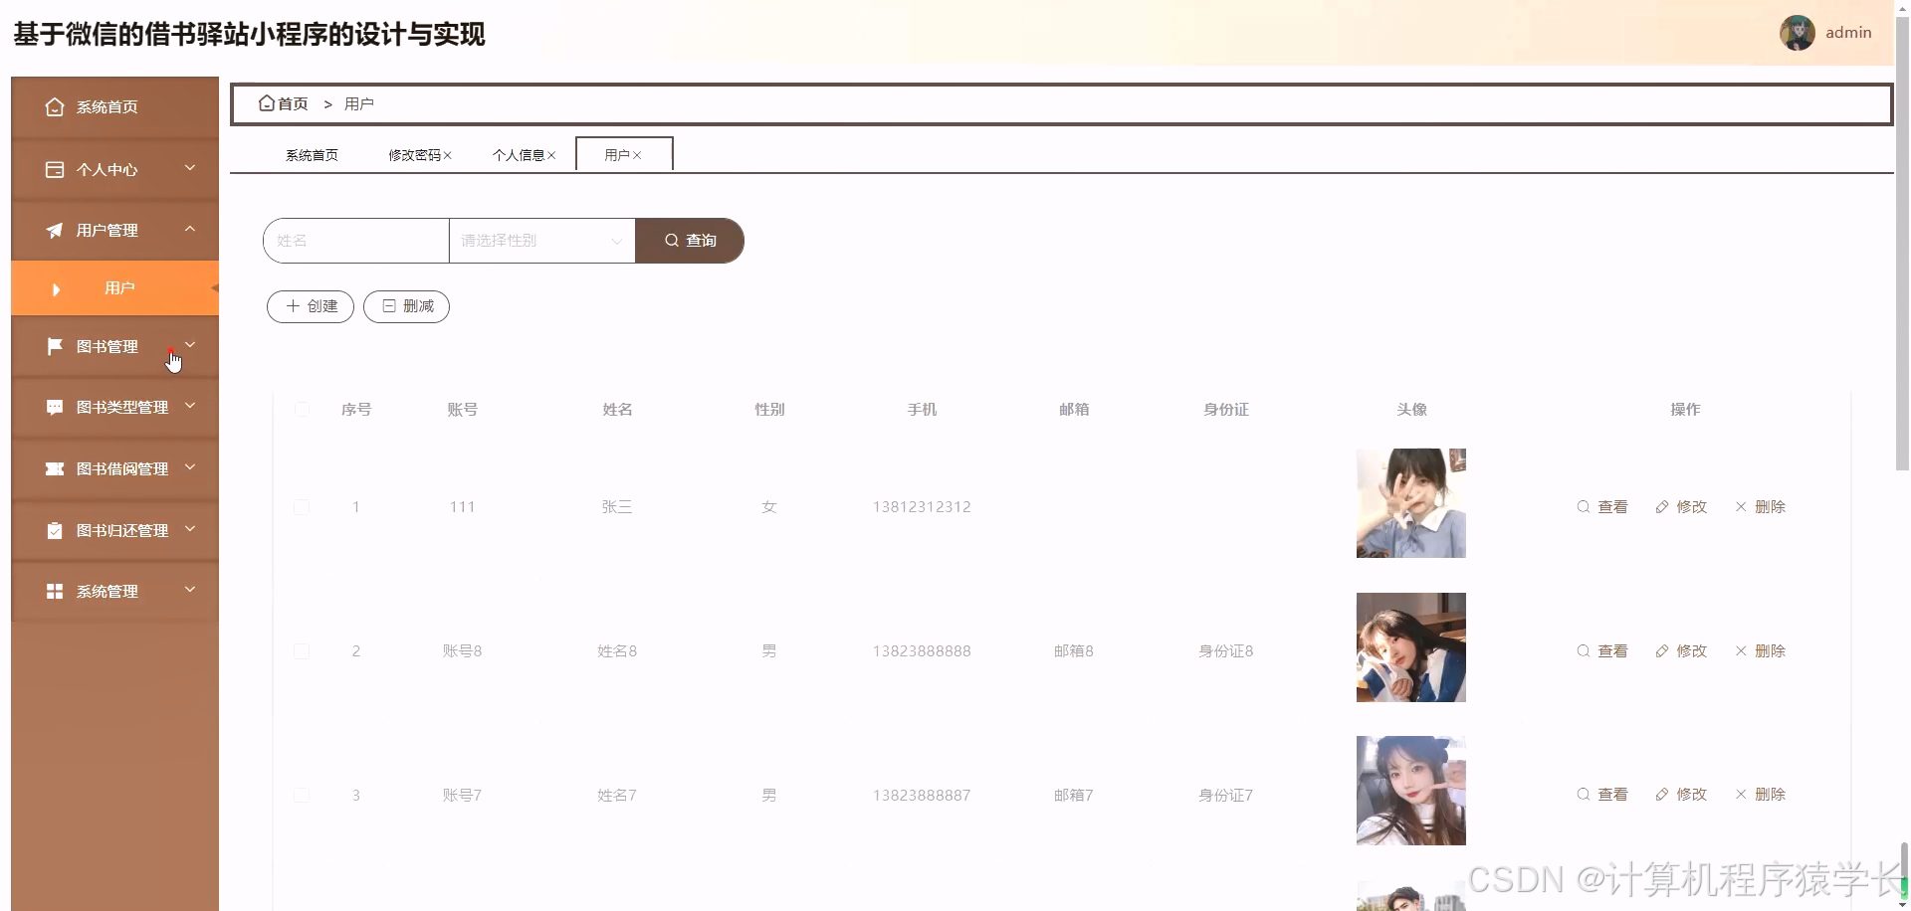
Task: Check the checkbox for row 1 张三
Action: [302, 507]
